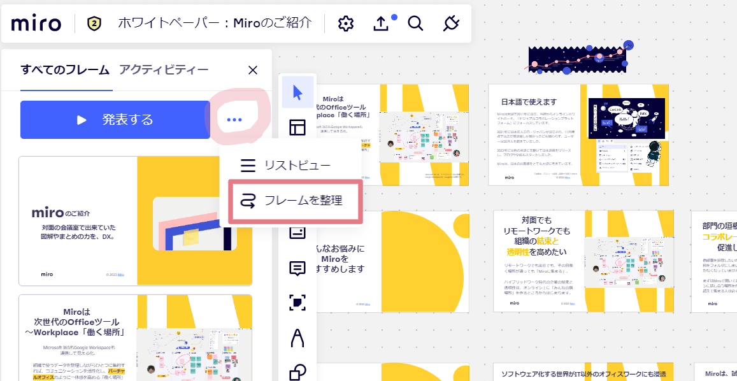This screenshot has width=737, height=381.
Task: Select the cursor selection tool
Action: click(x=297, y=92)
